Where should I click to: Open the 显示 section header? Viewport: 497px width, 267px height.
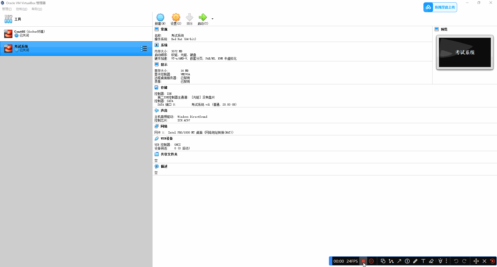point(164,65)
